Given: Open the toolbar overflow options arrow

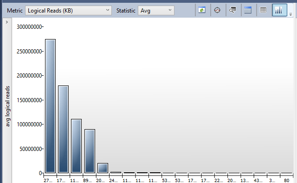Looking at the screenshot, I should [291, 14].
